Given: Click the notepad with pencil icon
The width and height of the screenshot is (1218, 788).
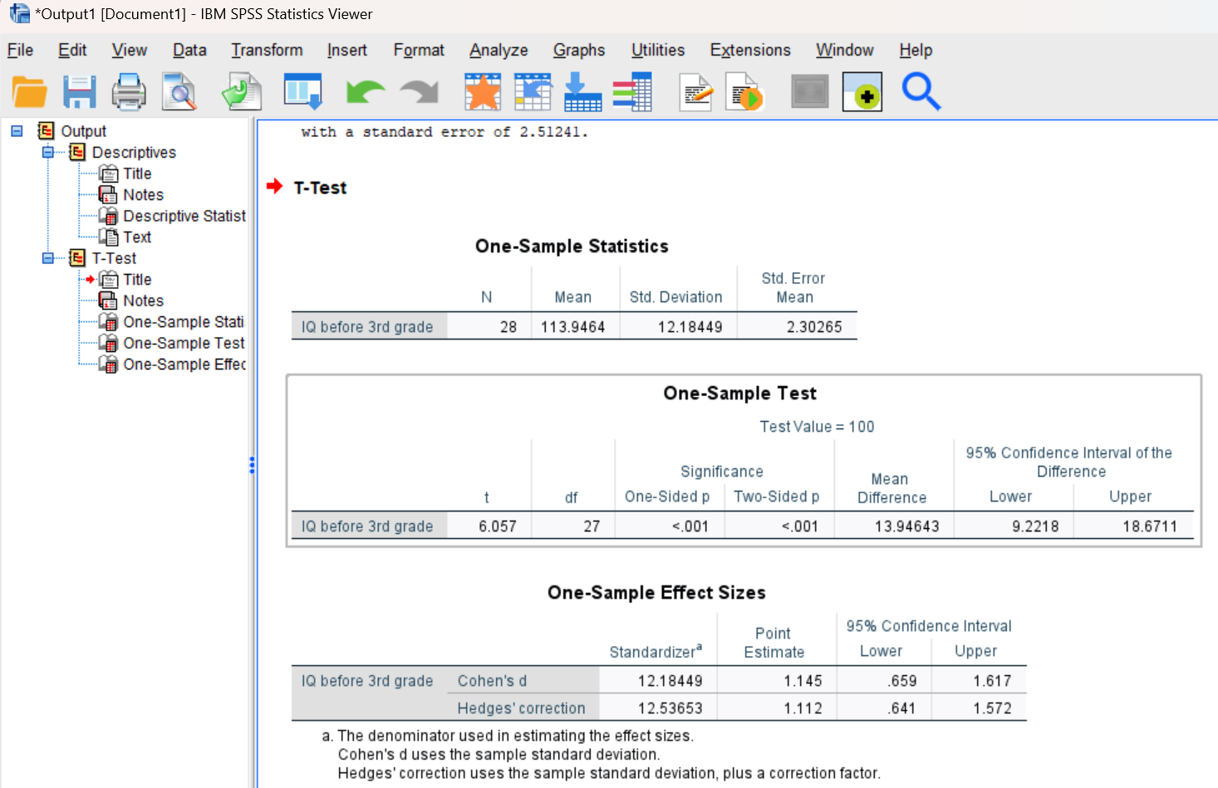Looking at the screenshot, I should point(696,92).
